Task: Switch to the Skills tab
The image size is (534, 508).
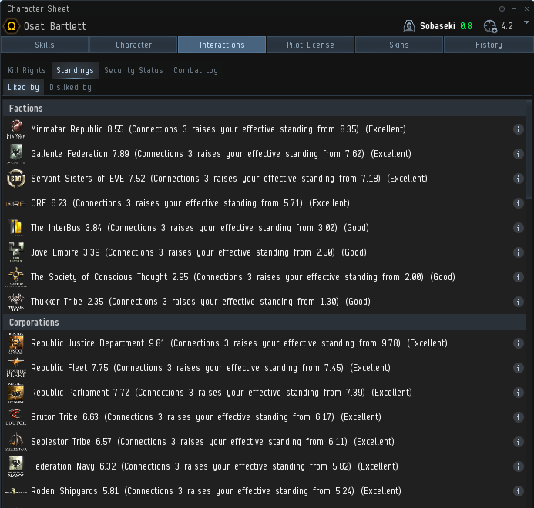Action: (45, 45)
